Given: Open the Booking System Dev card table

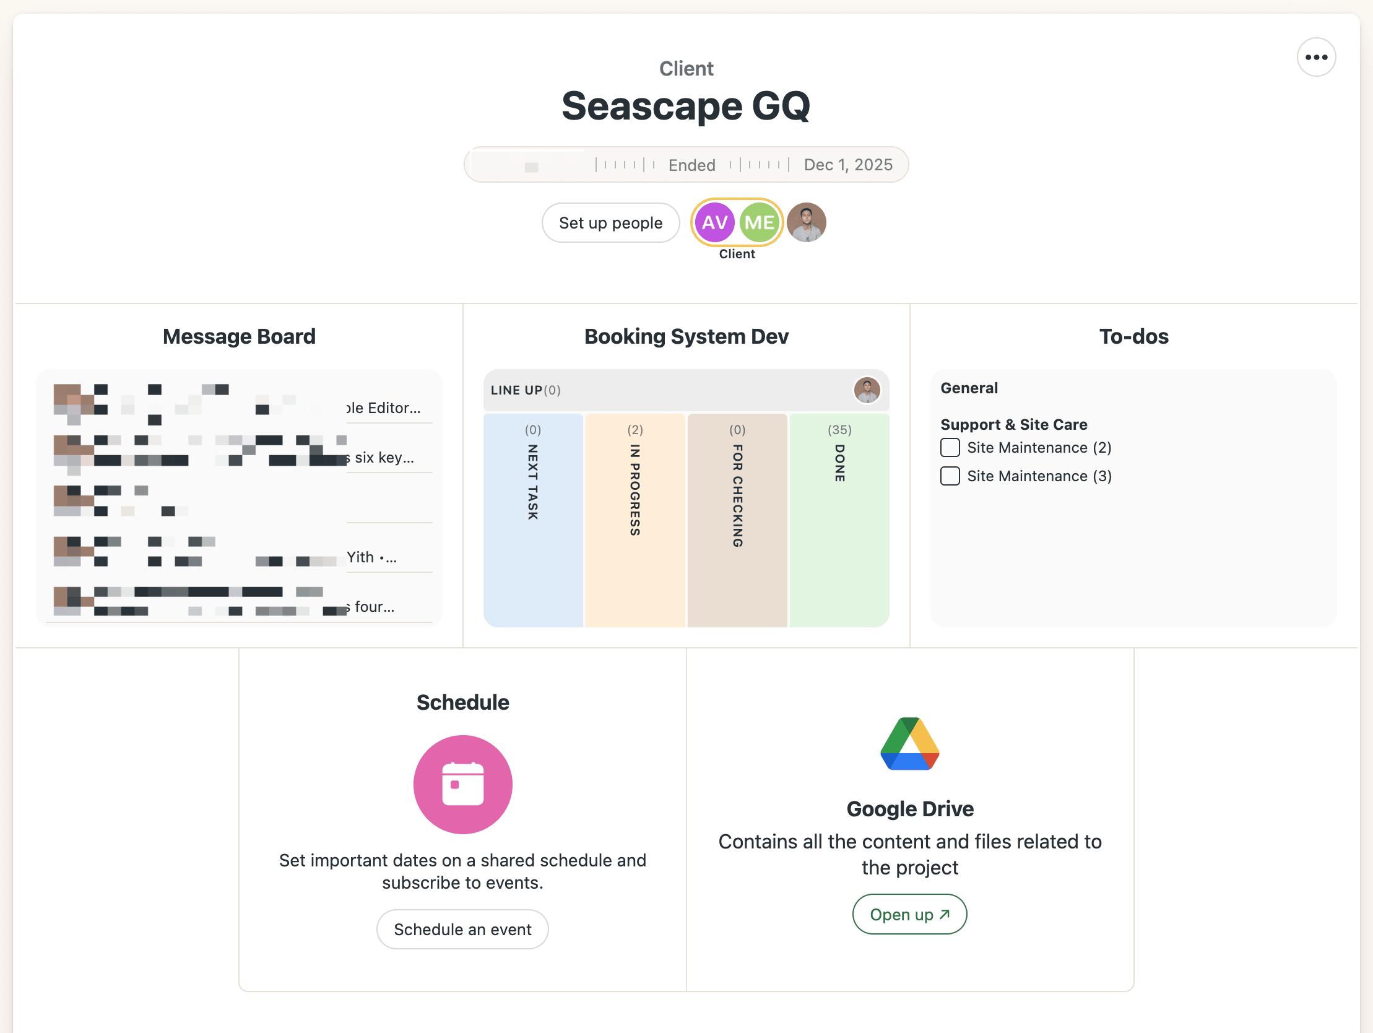Looking at the screenshot, I should click(686, 337).
